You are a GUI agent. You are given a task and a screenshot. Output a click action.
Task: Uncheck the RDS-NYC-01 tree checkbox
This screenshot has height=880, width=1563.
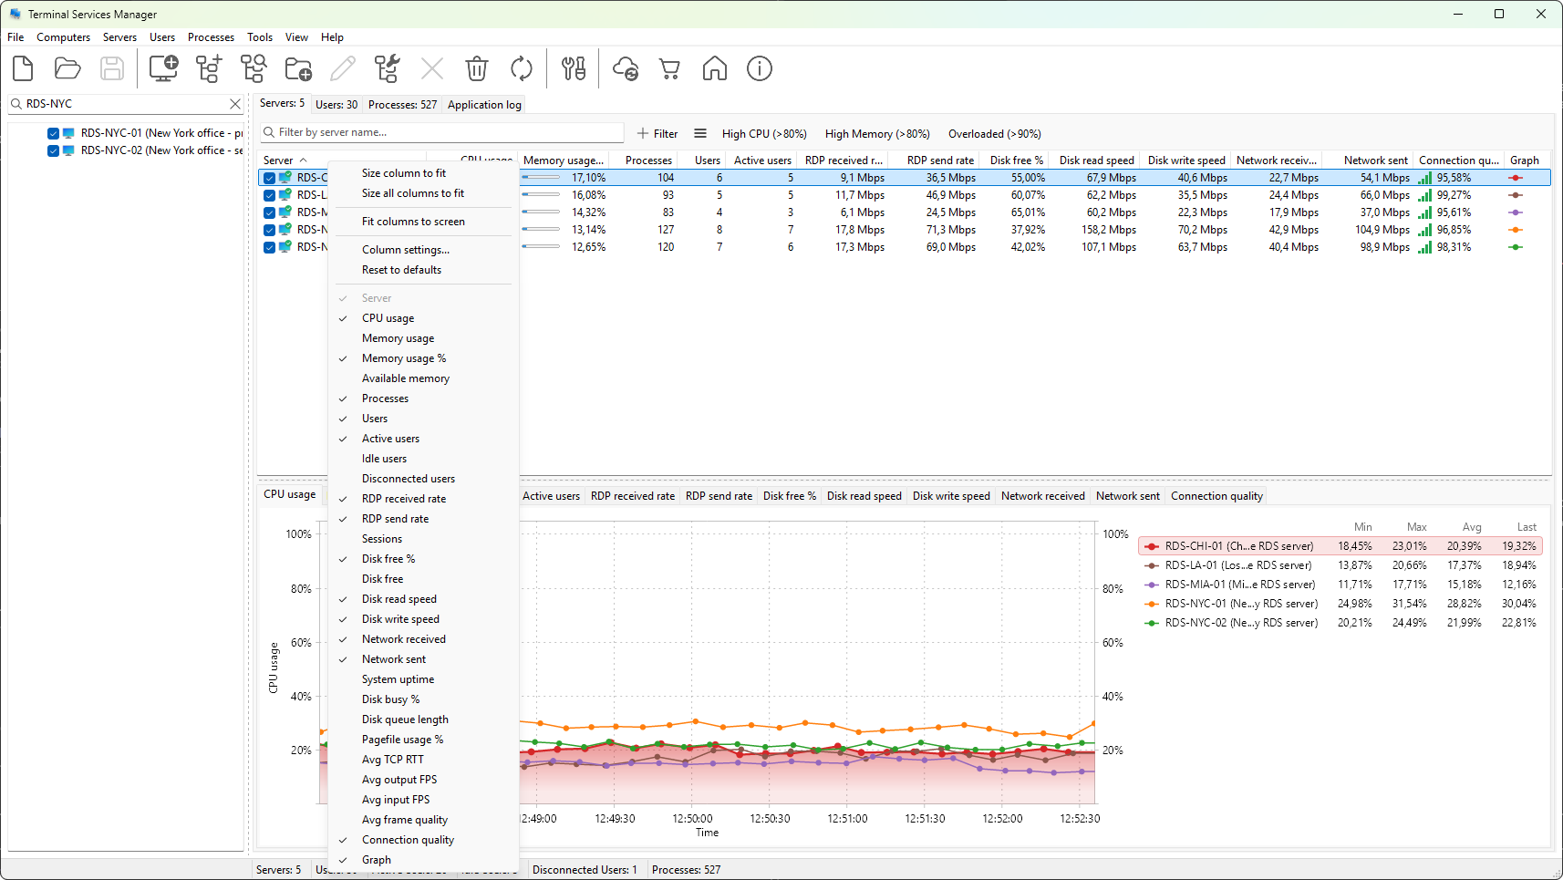tap(54, 133)
